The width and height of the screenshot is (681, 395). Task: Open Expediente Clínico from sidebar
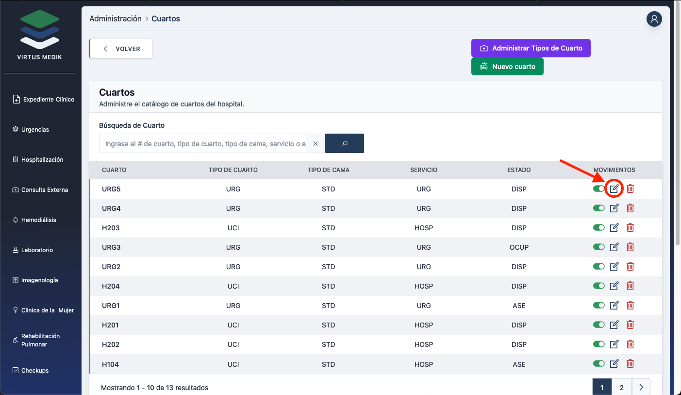(x=48, y=100)
